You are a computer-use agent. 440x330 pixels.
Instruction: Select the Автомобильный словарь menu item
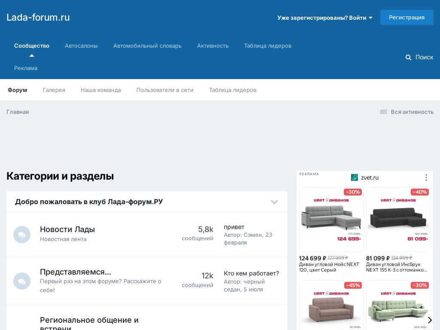click(147, 46)
